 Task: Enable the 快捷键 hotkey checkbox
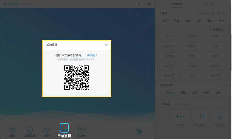[x=199, y=13]
